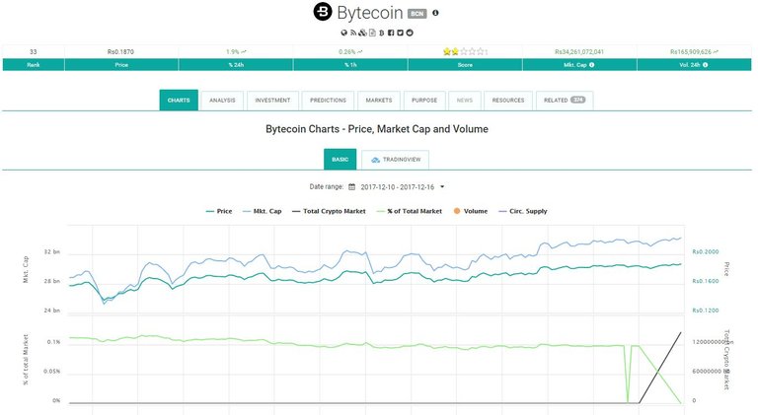Screen dimensions: 758x415
Task: Open the Predictions tab
Action: (x=329, y=101)
